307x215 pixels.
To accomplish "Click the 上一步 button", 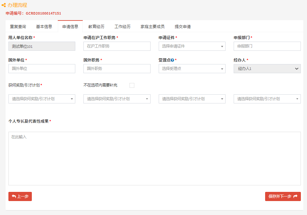I will coord(20,196).
